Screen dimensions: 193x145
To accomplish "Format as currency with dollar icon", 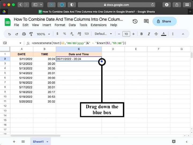I will coord(57,34).
